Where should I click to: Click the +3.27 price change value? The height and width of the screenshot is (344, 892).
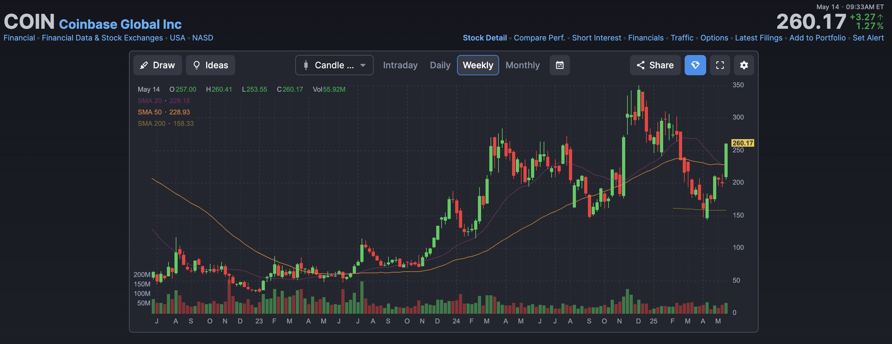pyautogui.click(x=862, y=17)
